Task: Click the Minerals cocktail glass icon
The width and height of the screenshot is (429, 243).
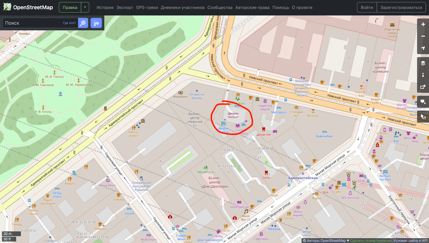Action: (313, 111)
